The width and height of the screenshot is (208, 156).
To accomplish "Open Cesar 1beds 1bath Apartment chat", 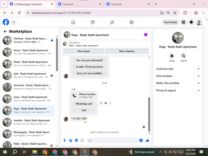I will (28, 99).
